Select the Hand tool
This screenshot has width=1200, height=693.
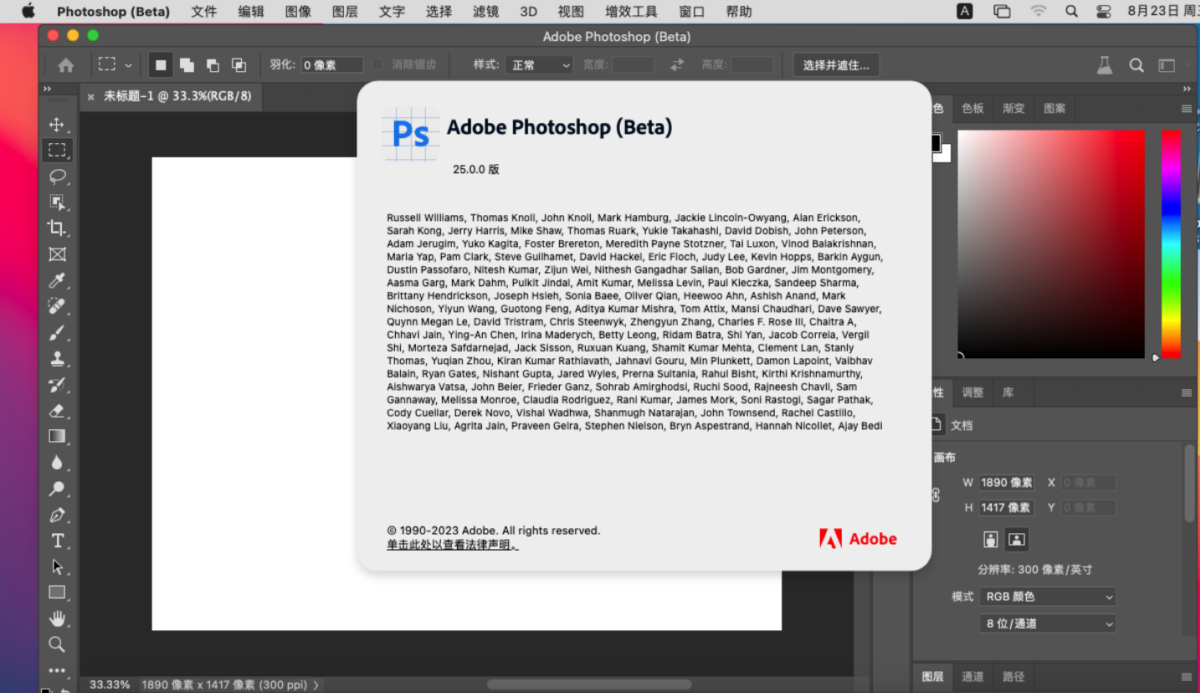coord(57,619)
